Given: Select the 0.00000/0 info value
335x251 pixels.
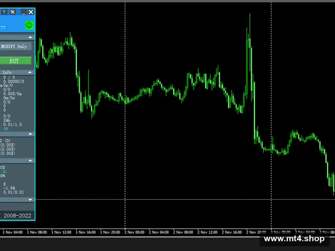Looking at the screenshot, I should tap(14, 82).
